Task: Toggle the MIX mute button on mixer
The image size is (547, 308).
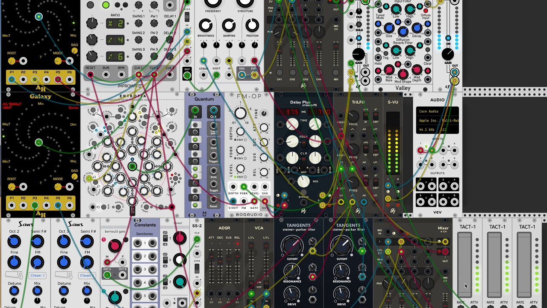Action: (x=336, y=73)
